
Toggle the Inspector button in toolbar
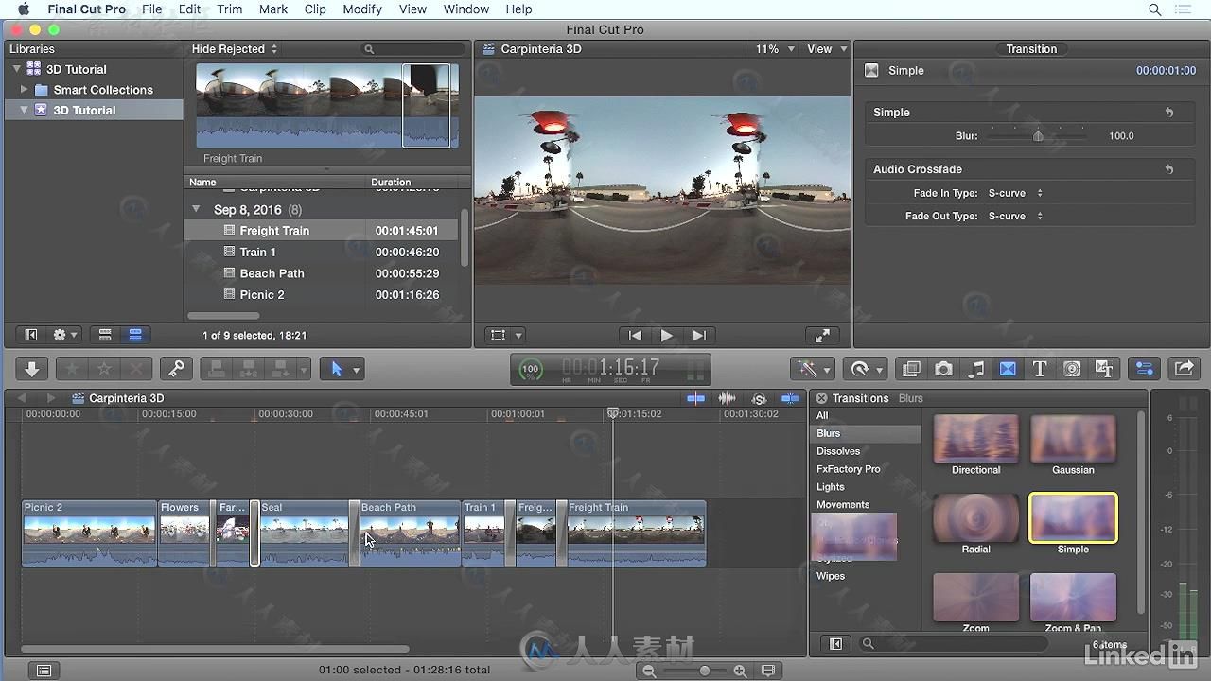coord(1145,369)
